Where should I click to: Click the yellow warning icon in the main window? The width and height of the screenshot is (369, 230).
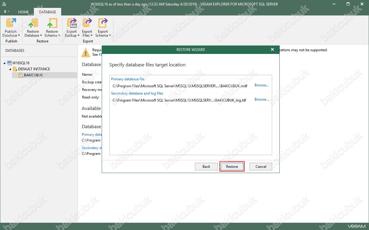[x=85, y=52]
